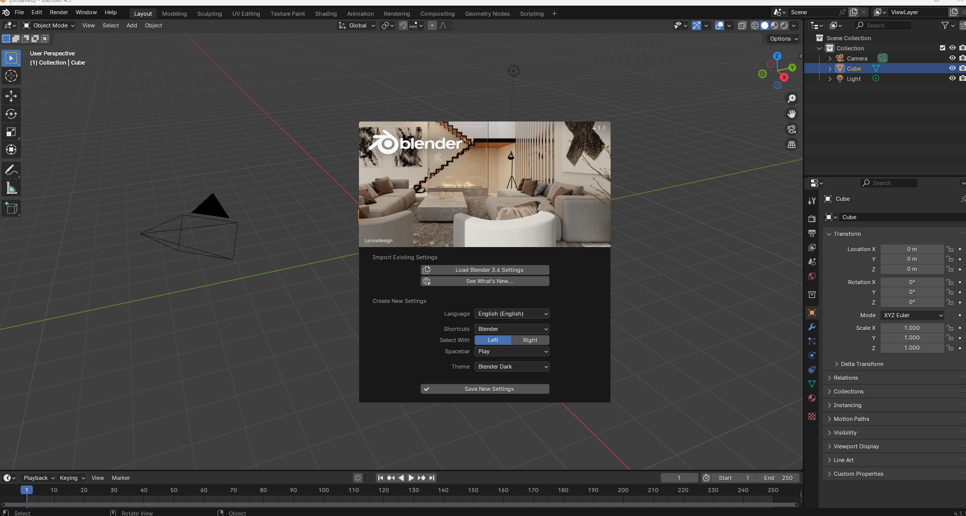The height and width of the screenshot is (516, 966).
Task: Jump to the first frame
Action: (x=380, y=478)
